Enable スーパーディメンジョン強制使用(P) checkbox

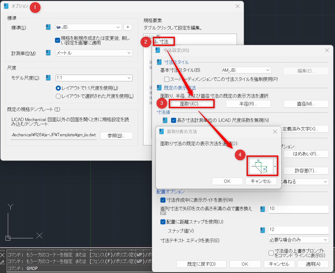point(167,79)
